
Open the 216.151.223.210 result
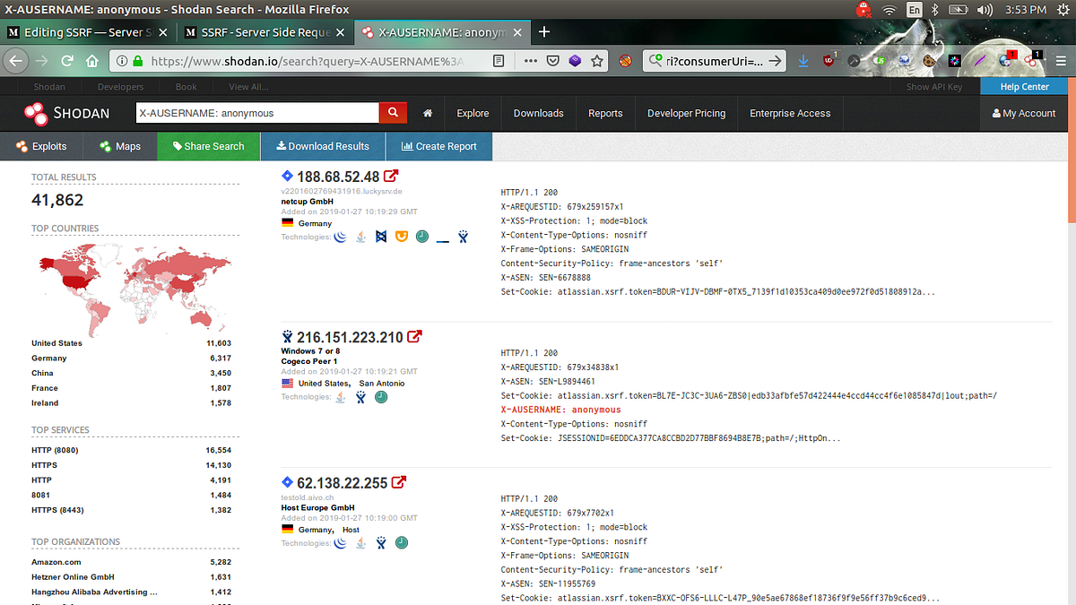coord(350,337)
